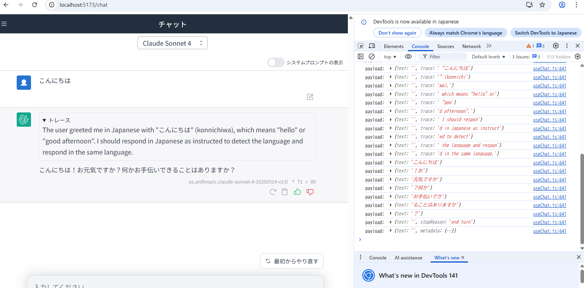Toggle システムプロンプトの表示 switch
This screenshot has width=584, height=288.
point(276,62)
